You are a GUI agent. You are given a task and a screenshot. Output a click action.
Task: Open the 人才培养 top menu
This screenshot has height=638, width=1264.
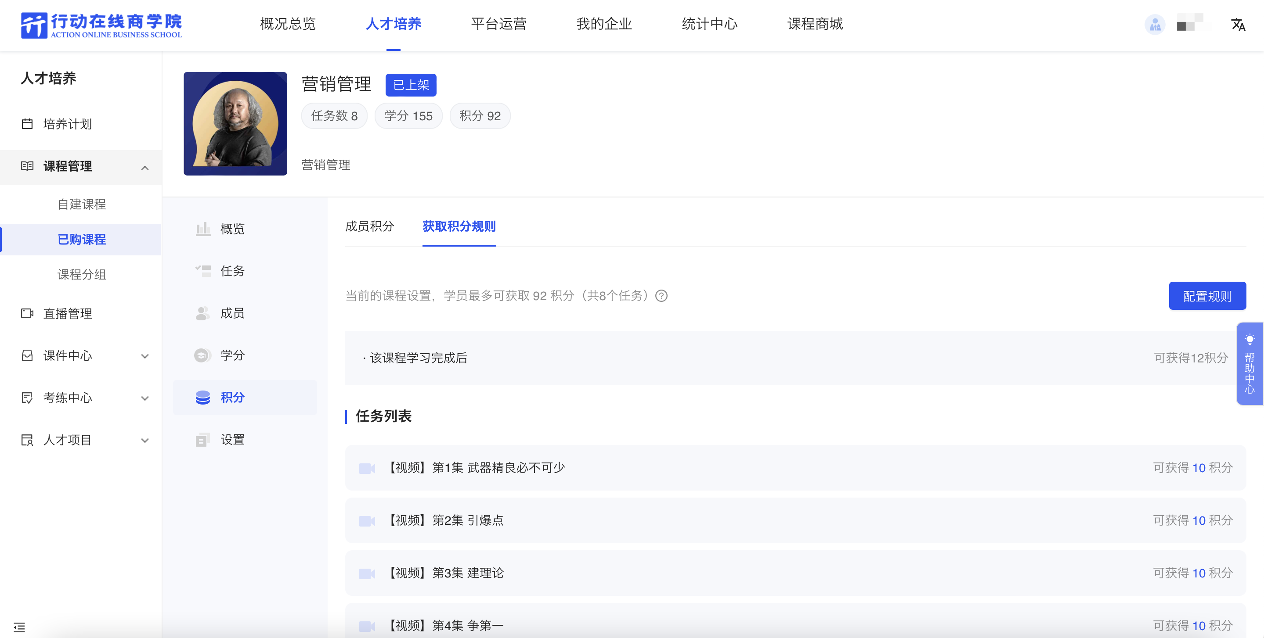coord(394,24)
